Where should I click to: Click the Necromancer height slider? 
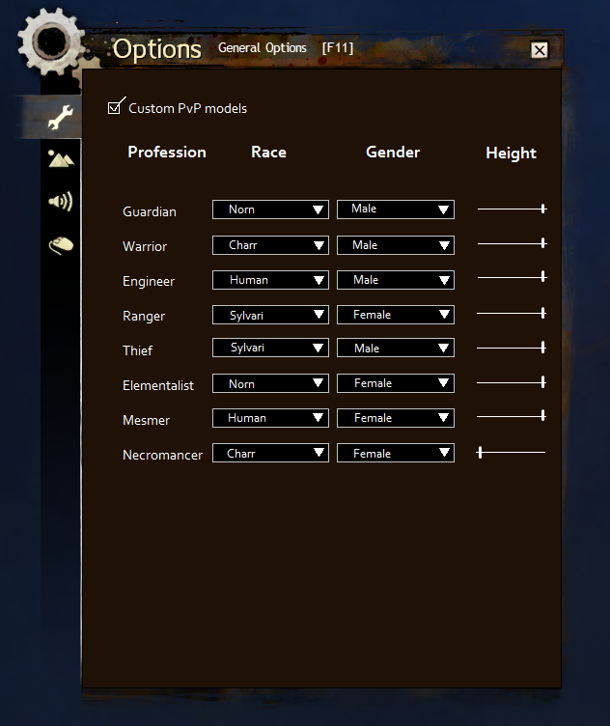click(511, 453)
